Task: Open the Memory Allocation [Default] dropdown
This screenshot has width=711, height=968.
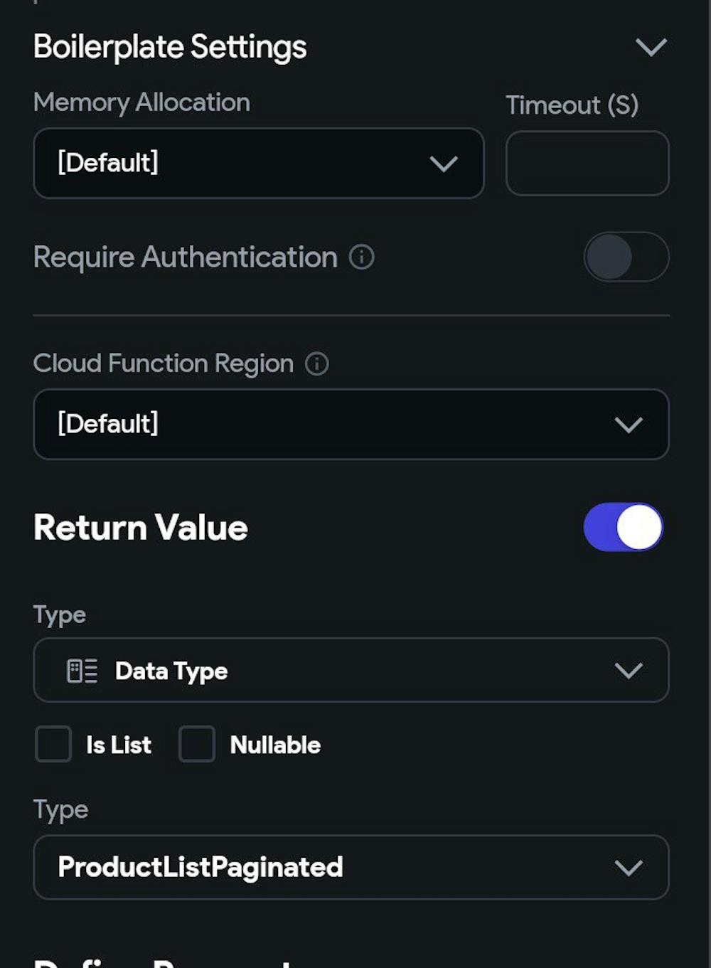Action: point(259,163)
